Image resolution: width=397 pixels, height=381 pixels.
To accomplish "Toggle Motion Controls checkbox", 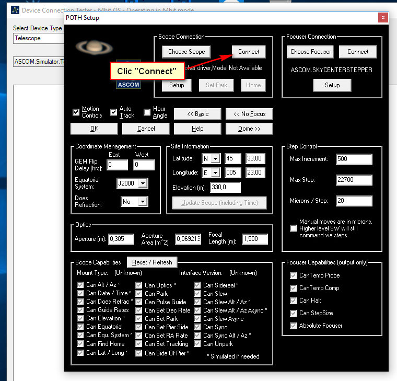I will click(x=76, y=112).
